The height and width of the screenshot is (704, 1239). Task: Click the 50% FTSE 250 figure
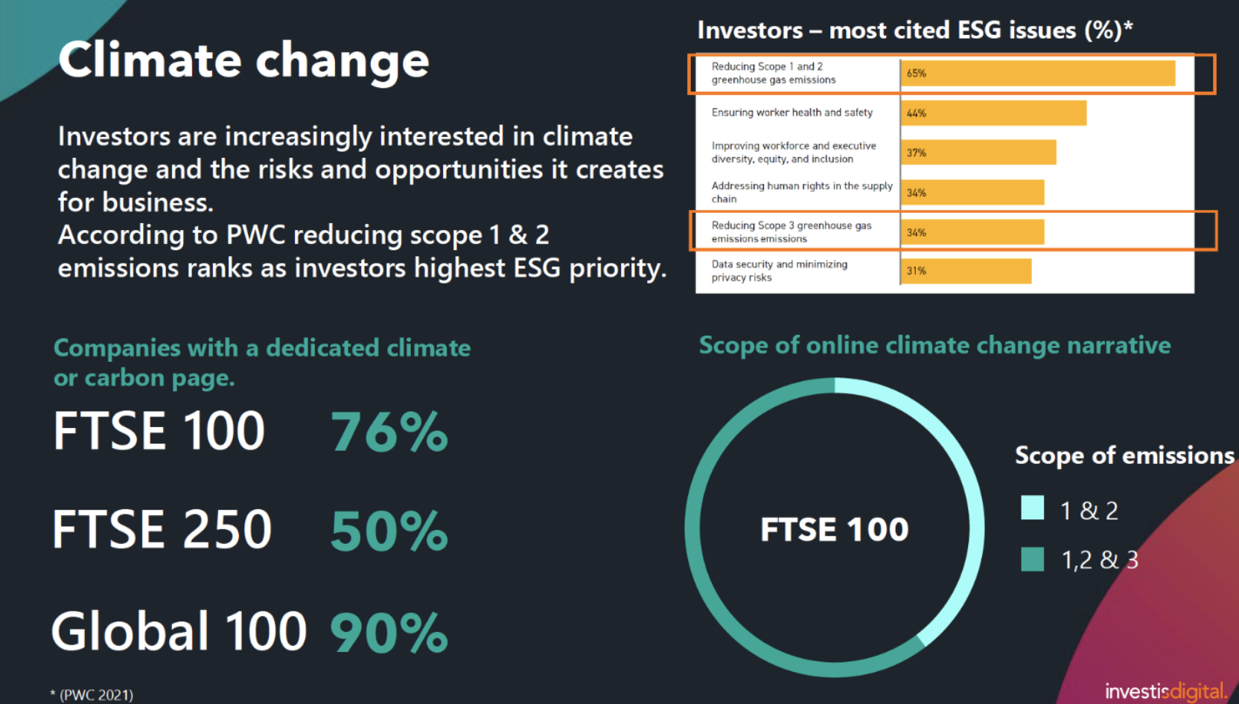(x=389, y=531)
